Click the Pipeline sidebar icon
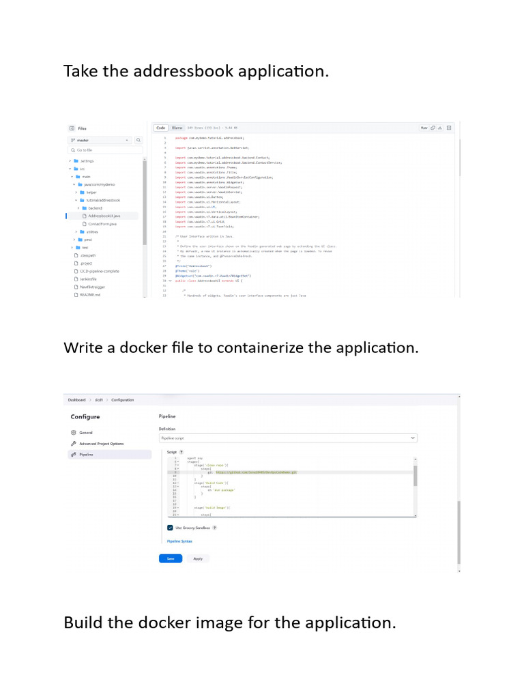The width and height of the screenshot is (524, 699). point(74,454)
